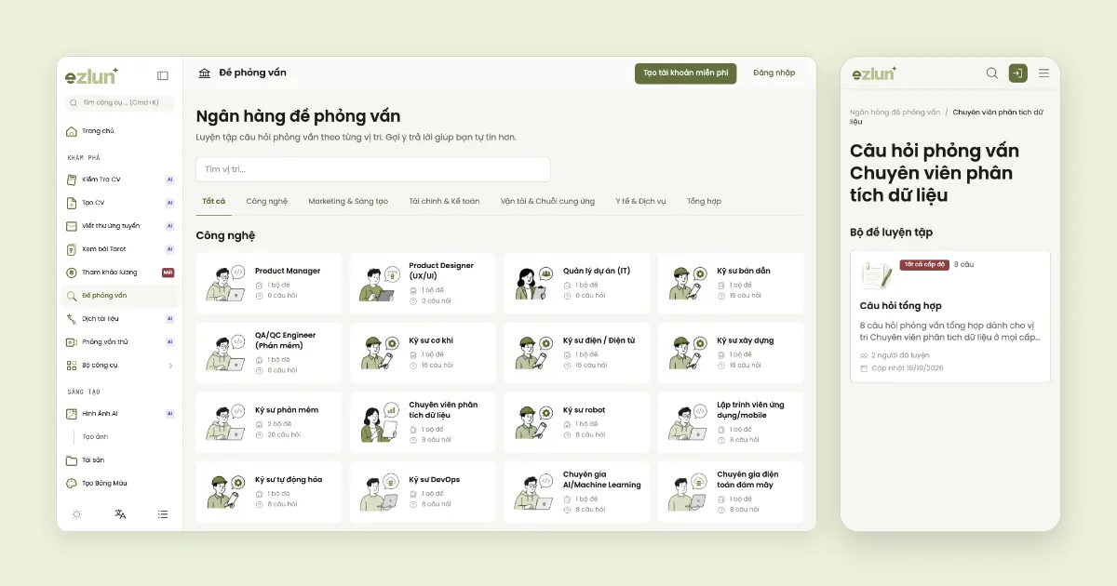Click the list icon in sidebar footer

[x=163, y=514]
